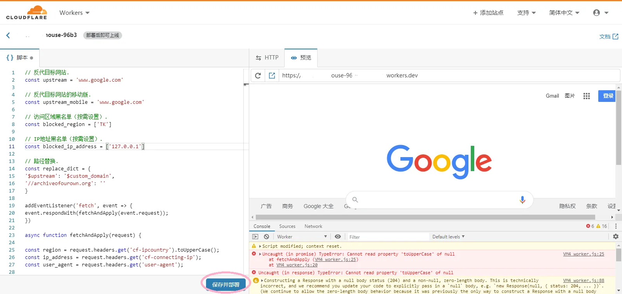The image size is (622, 294).
Task: Open the Worker context dropdown
Action: [x=302, y=236]
